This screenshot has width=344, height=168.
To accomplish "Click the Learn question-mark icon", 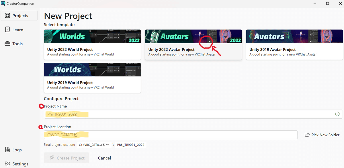I will tap(7, 29).
